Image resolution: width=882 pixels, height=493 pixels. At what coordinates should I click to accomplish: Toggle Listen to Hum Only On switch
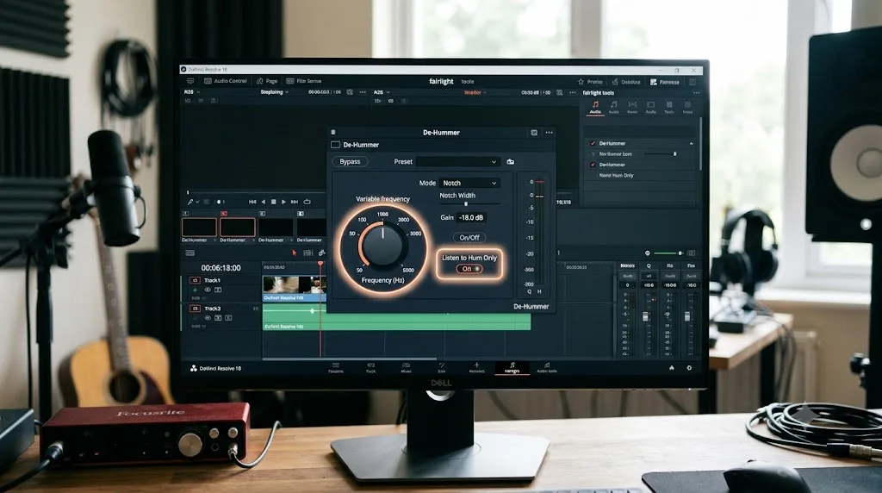pyautogui.click(x=469, y=269)
